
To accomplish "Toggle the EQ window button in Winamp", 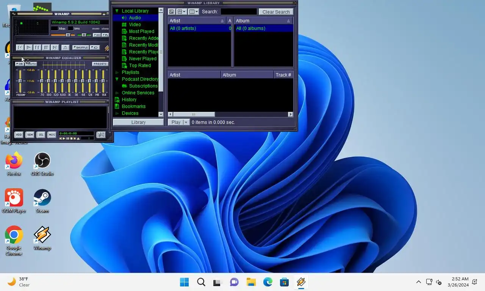I will [97, 35].
